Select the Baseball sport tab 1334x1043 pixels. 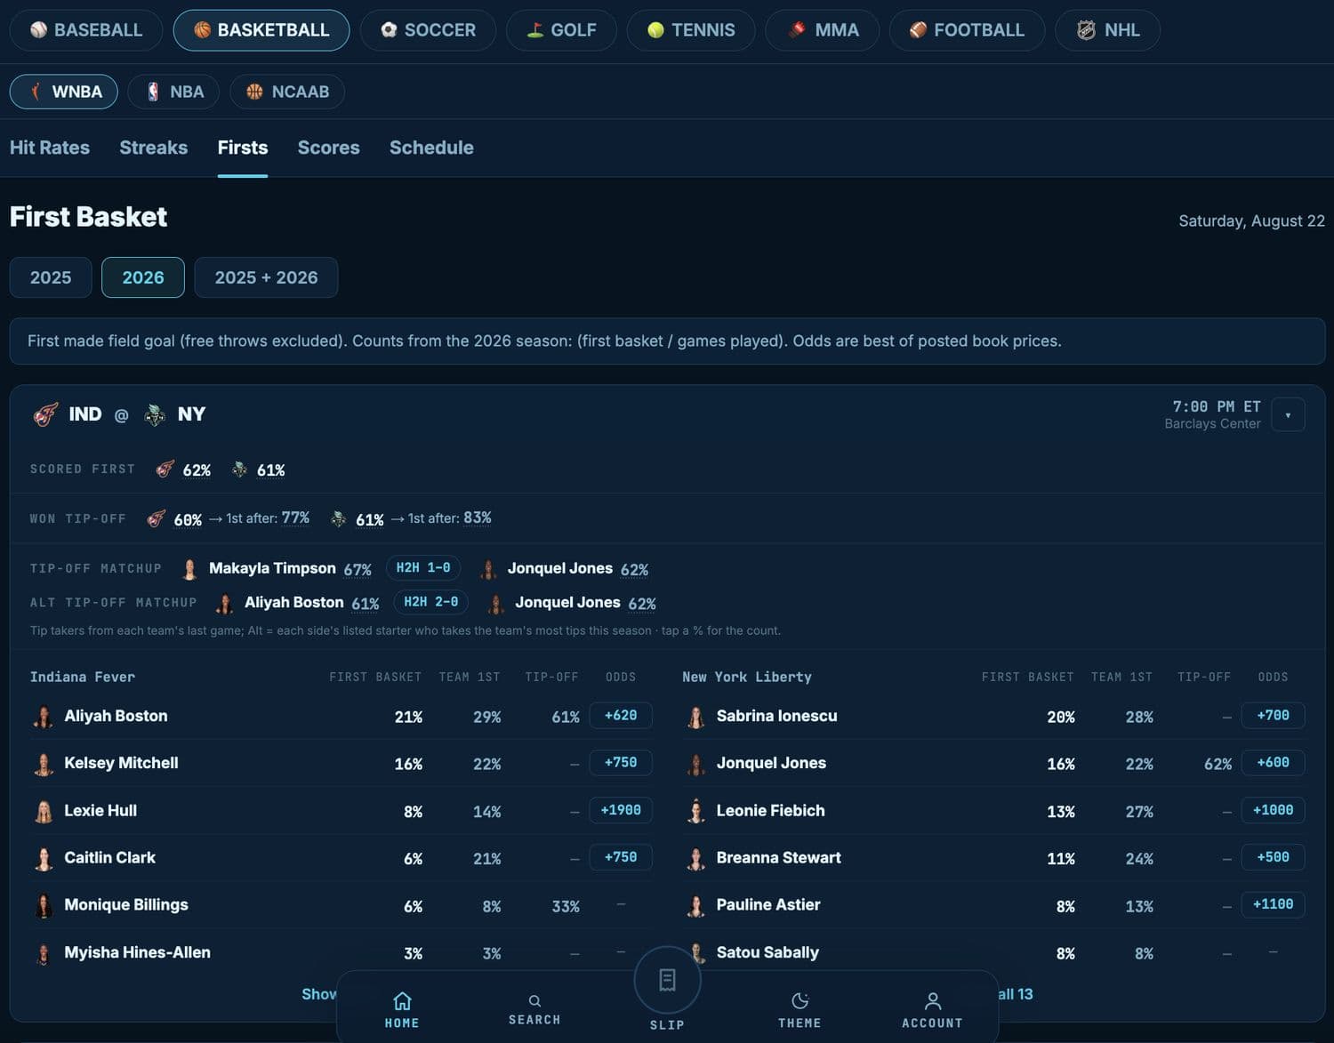click(86, 30)
